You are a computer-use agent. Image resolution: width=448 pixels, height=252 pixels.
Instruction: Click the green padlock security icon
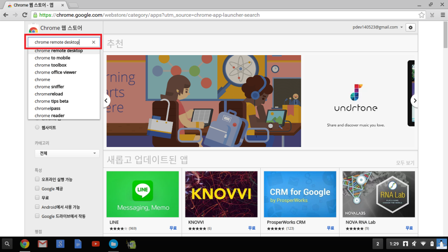coord(35,15)
